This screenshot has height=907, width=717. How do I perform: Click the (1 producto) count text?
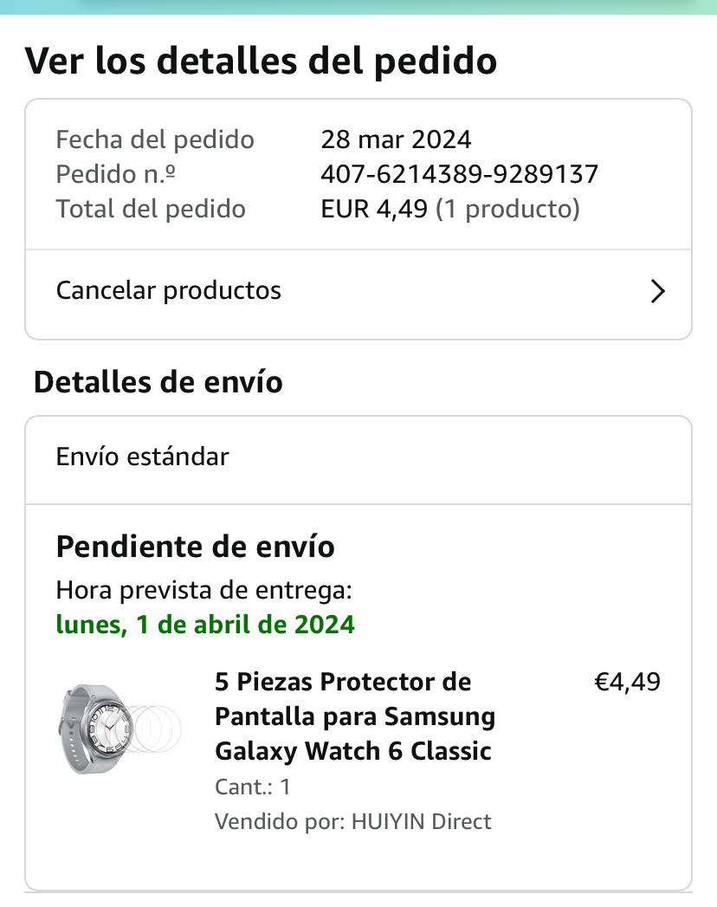(x=507, y=209)
